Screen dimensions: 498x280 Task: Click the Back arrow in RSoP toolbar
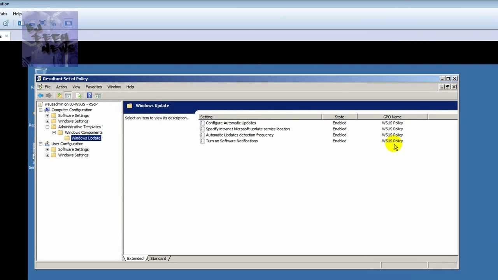click(40, 95)
